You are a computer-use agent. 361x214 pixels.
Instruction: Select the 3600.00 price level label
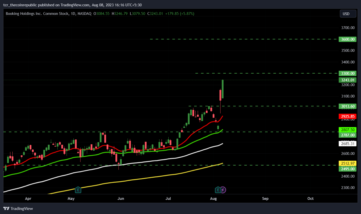coord(348,39)
